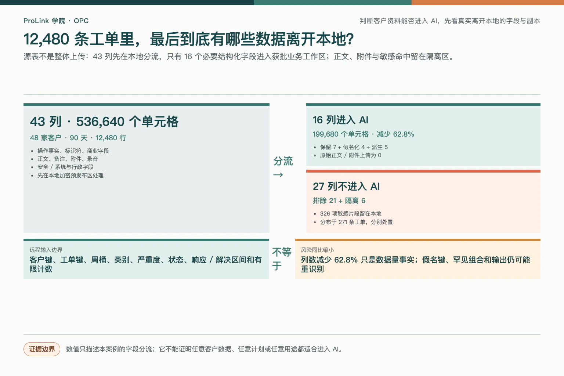This screenshot has height=376, width=564.
Task: Click the line 199,680 个单元格 · 减少 62.8%
Action: [x=364, y=134]
